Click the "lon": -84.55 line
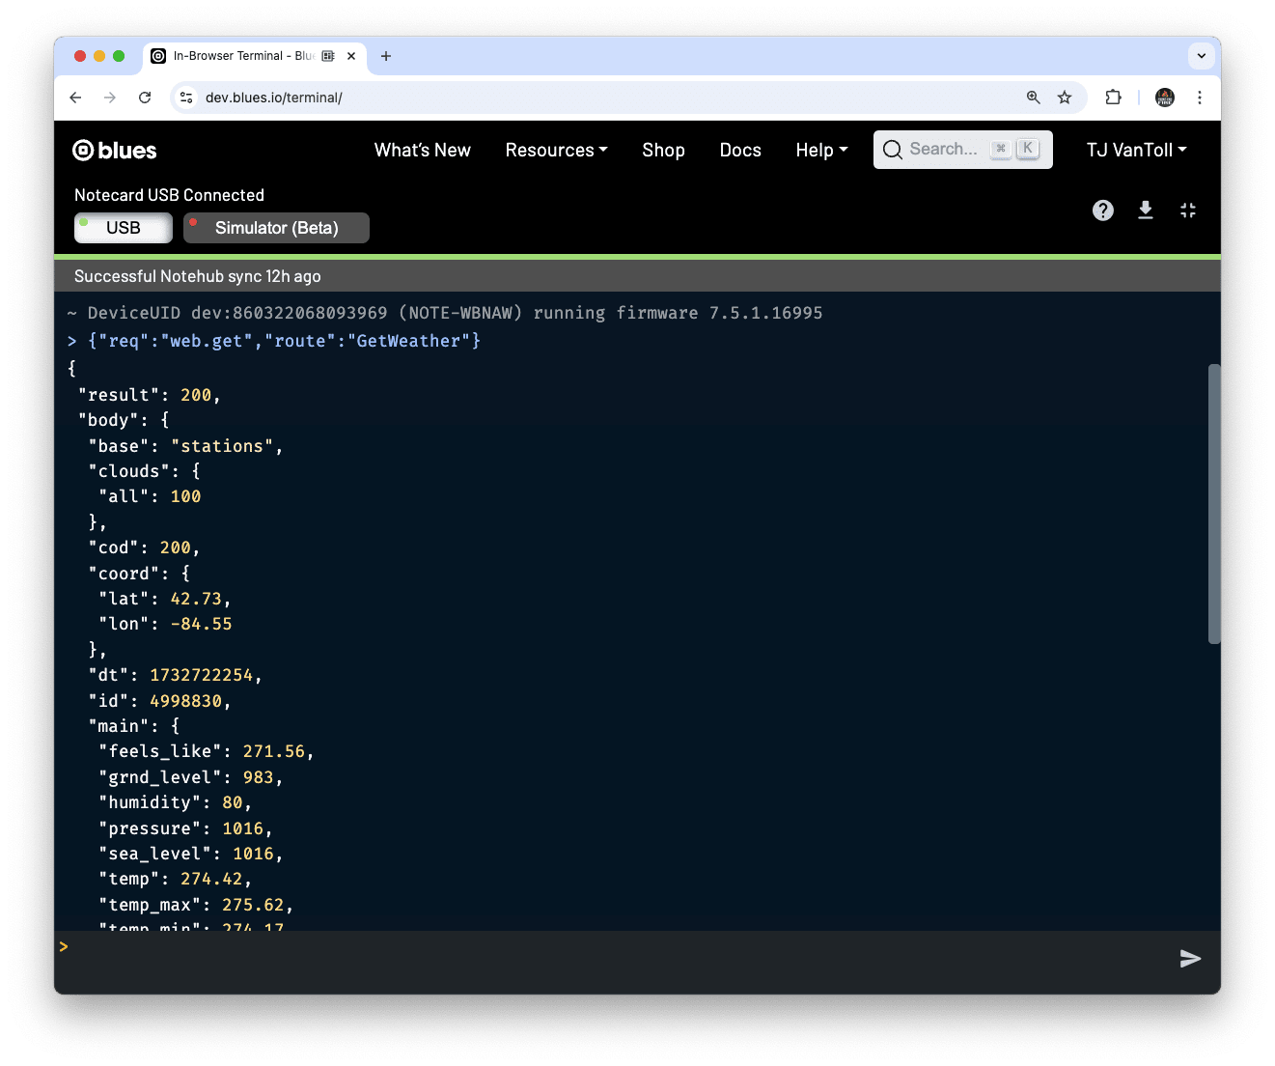The width and height of the screenshot is (1275, 1066). (165, 624)
